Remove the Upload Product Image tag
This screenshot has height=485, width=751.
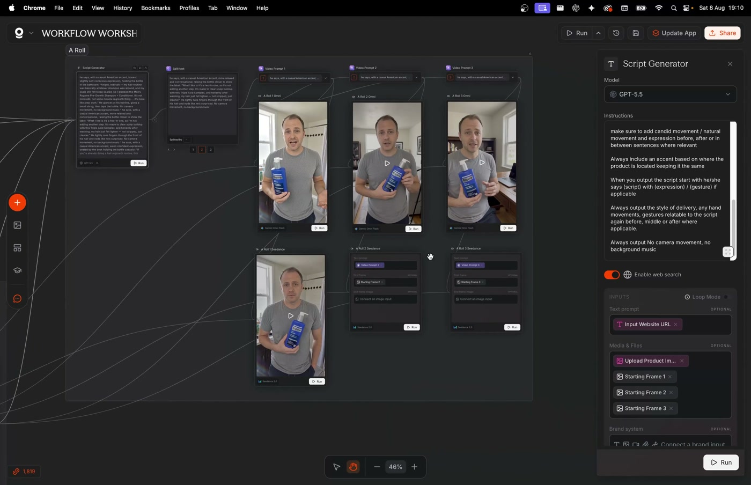point(682,361)
